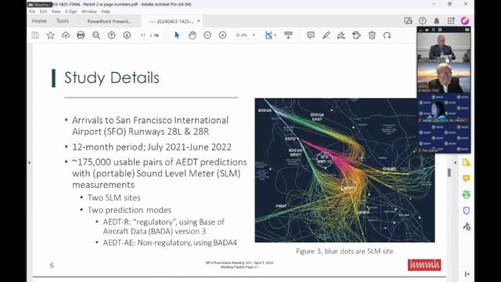Click the current page number field
The width and height of the screenshot is (501, 282).
(142, 35)
